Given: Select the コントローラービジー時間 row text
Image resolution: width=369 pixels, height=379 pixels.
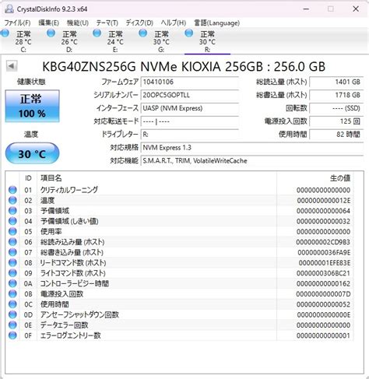Looking at the screenshot, I should pyautogui.click(x=75, y=283).
